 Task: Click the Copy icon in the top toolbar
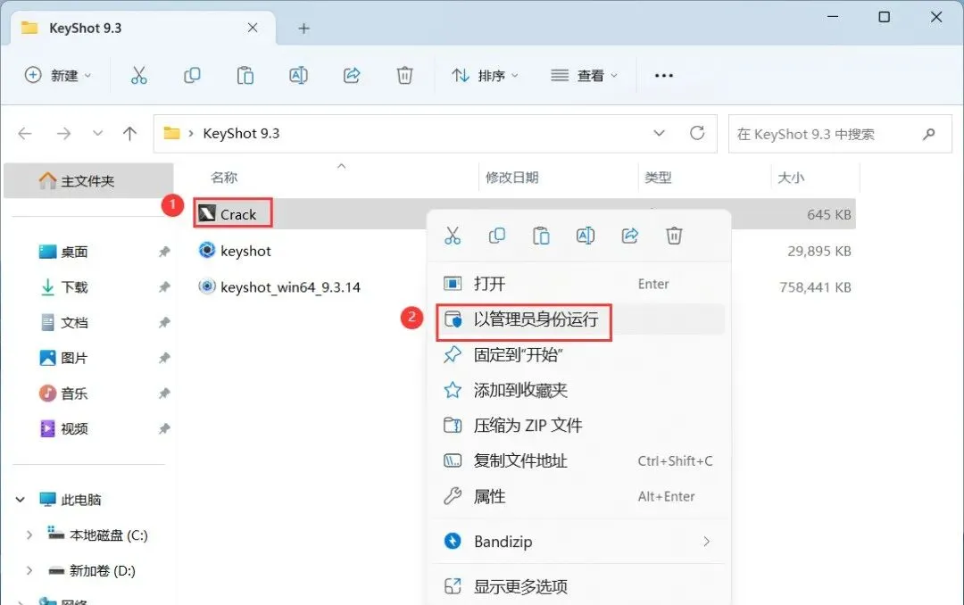point(192,76)
